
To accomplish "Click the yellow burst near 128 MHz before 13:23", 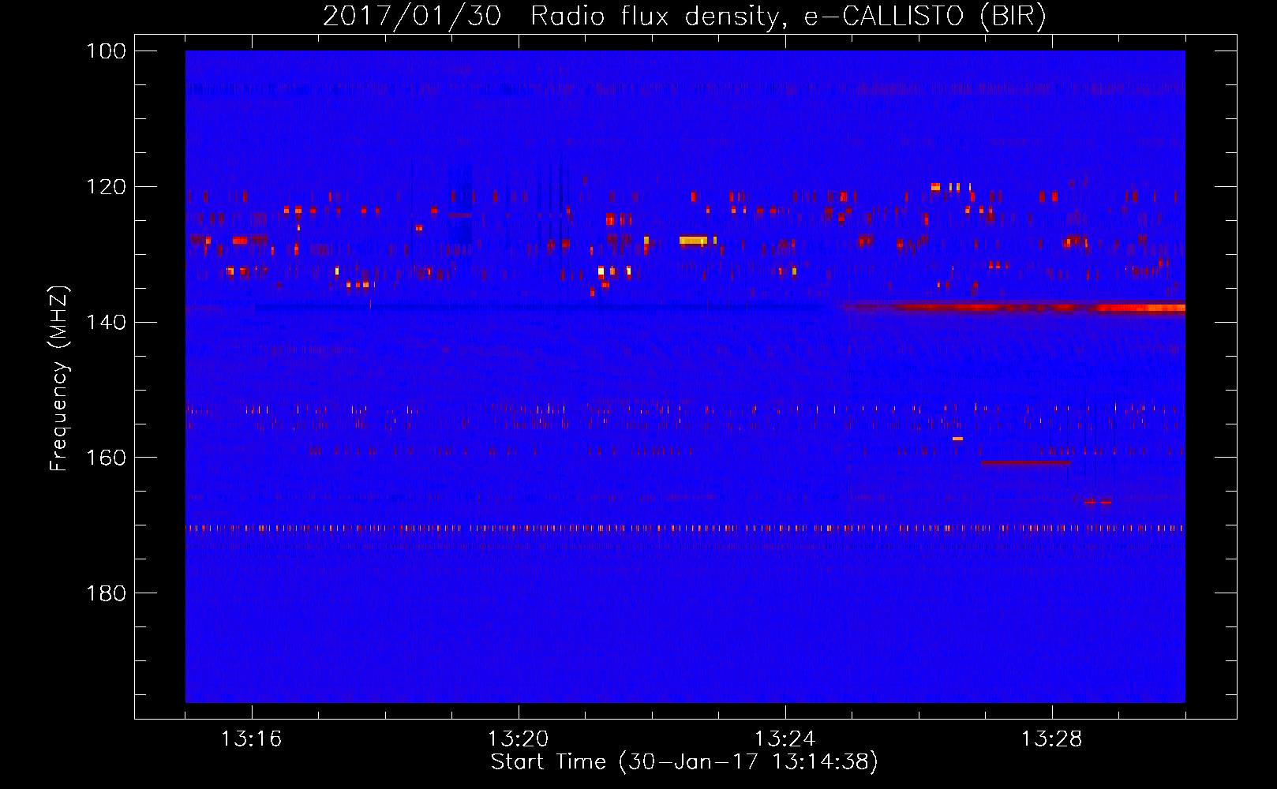I will pos(694,240).
